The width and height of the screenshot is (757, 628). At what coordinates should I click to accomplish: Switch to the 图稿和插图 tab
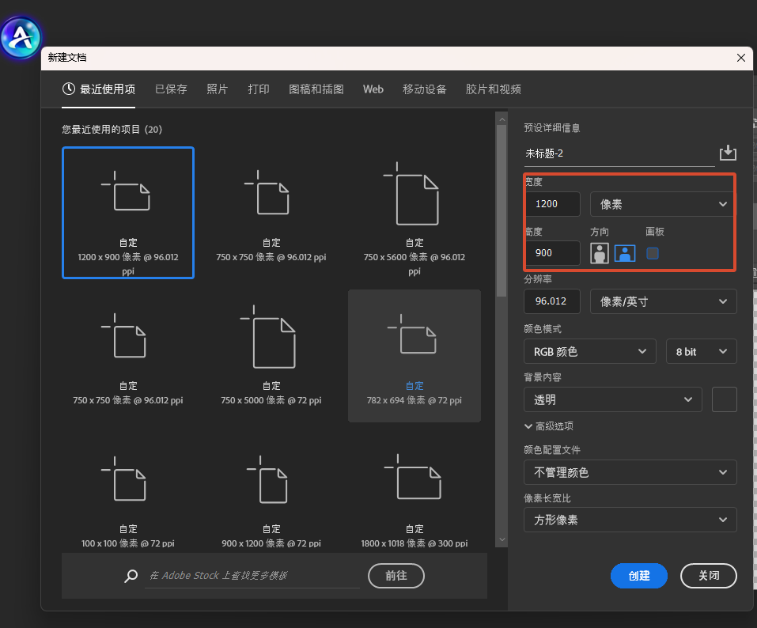coord(316,89)
